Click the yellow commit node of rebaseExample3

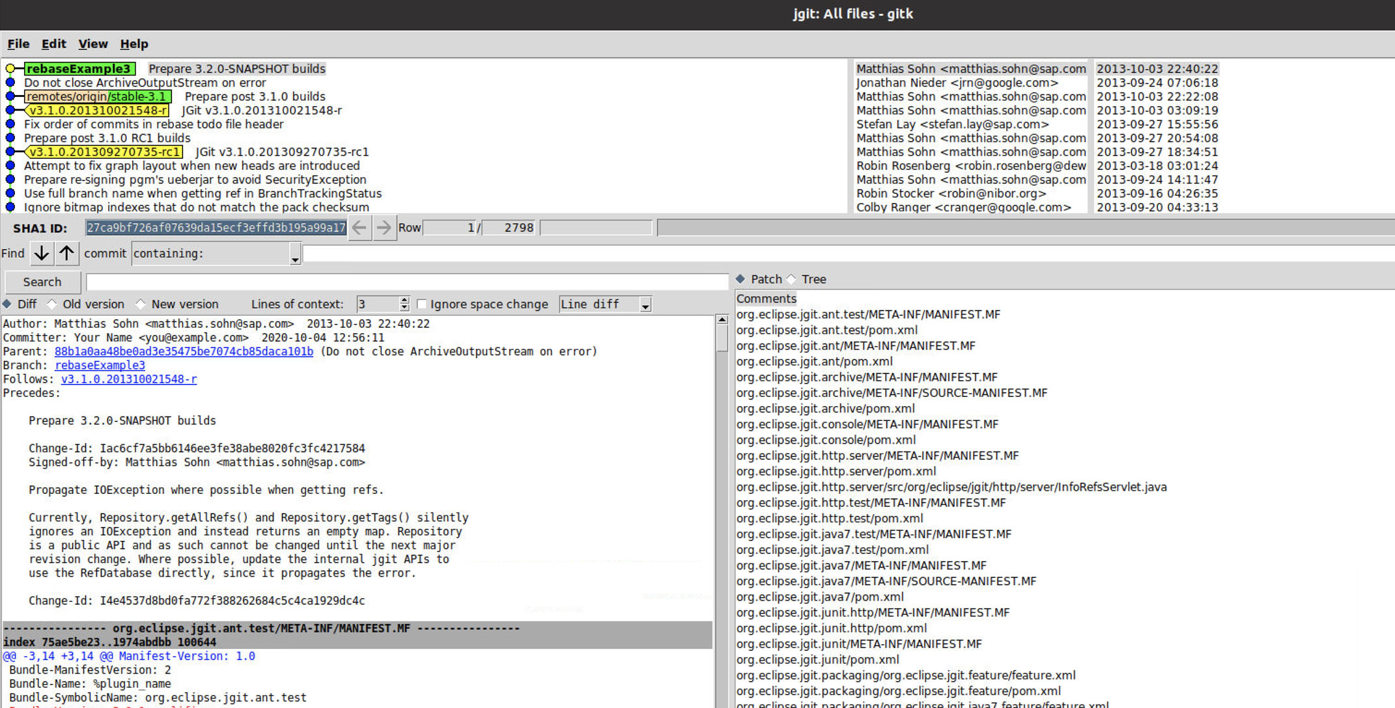(x=10, y=68)
